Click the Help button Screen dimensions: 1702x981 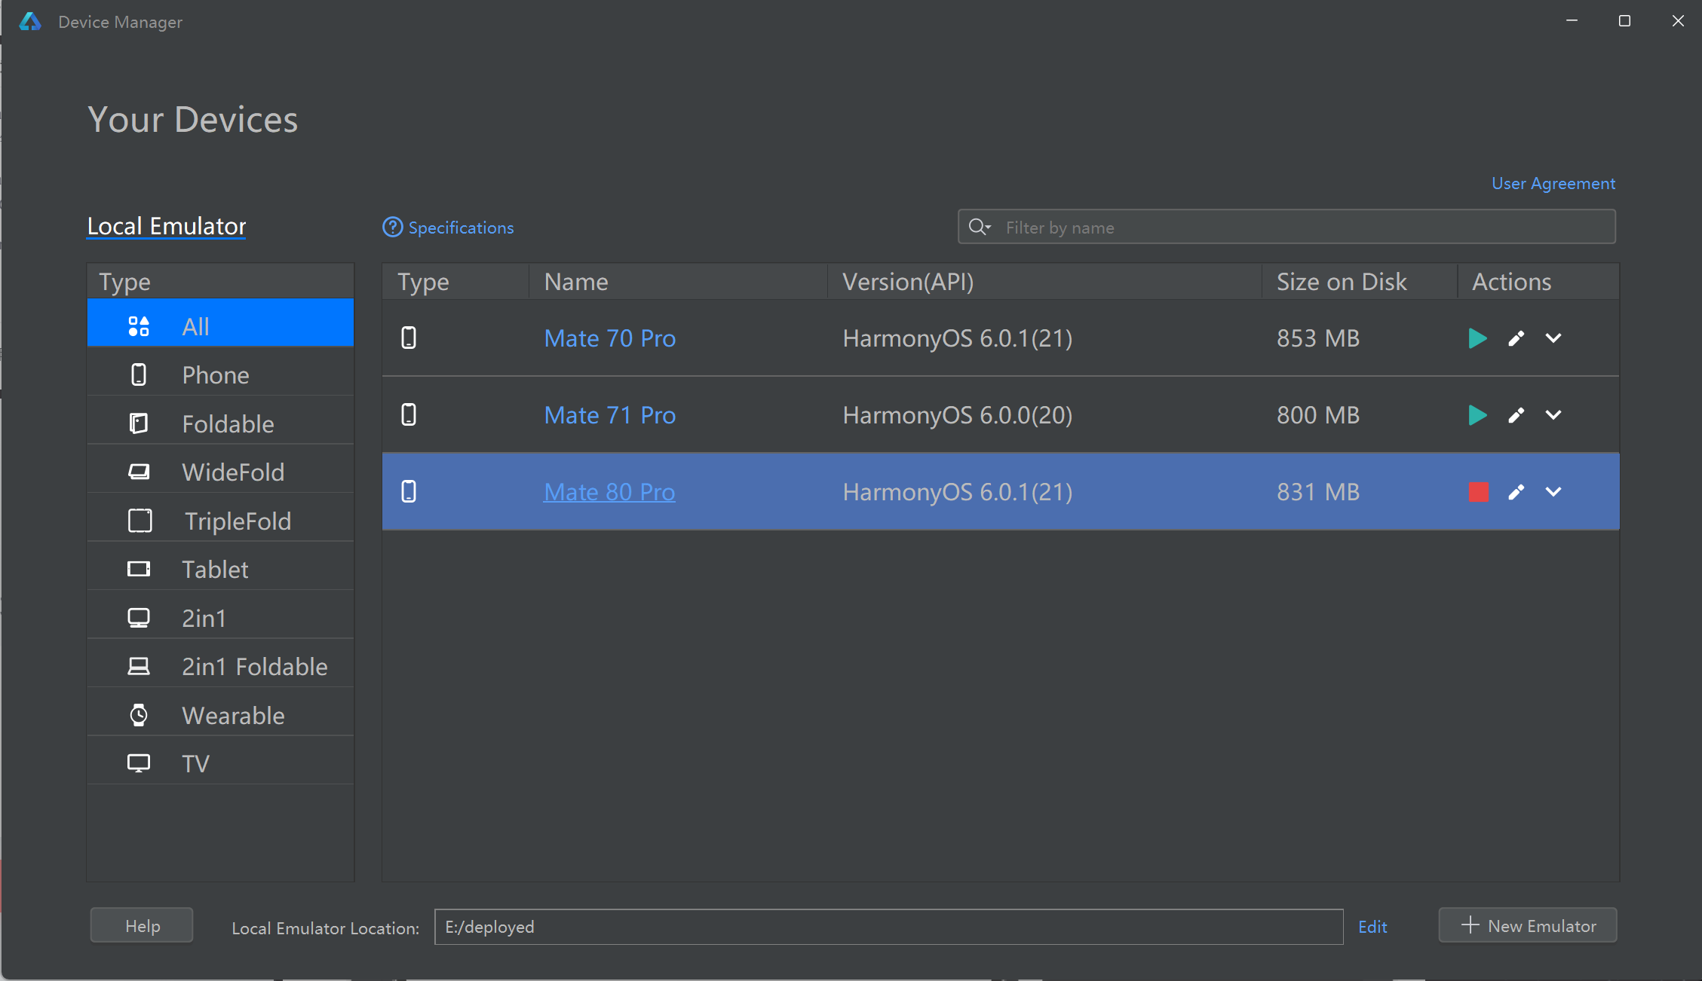coord(142,925)
